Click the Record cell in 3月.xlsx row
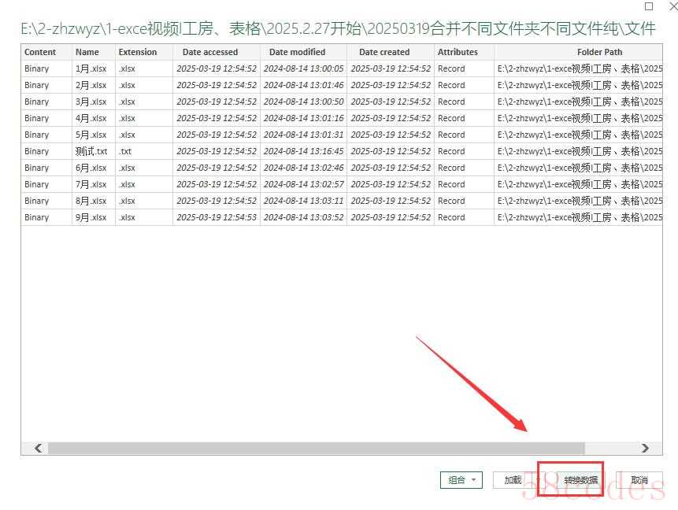The height and width of the screenshot is (510, 678). point(451,102)
